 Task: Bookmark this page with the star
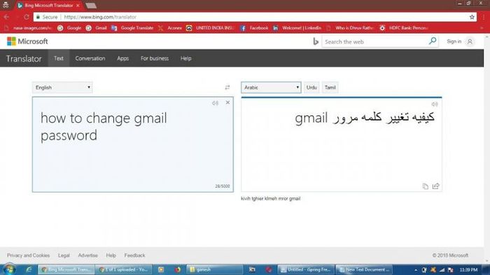[472, 17]
